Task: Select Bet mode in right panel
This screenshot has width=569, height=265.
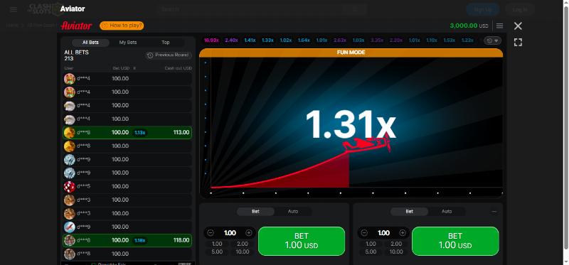Action: [410, 211]
